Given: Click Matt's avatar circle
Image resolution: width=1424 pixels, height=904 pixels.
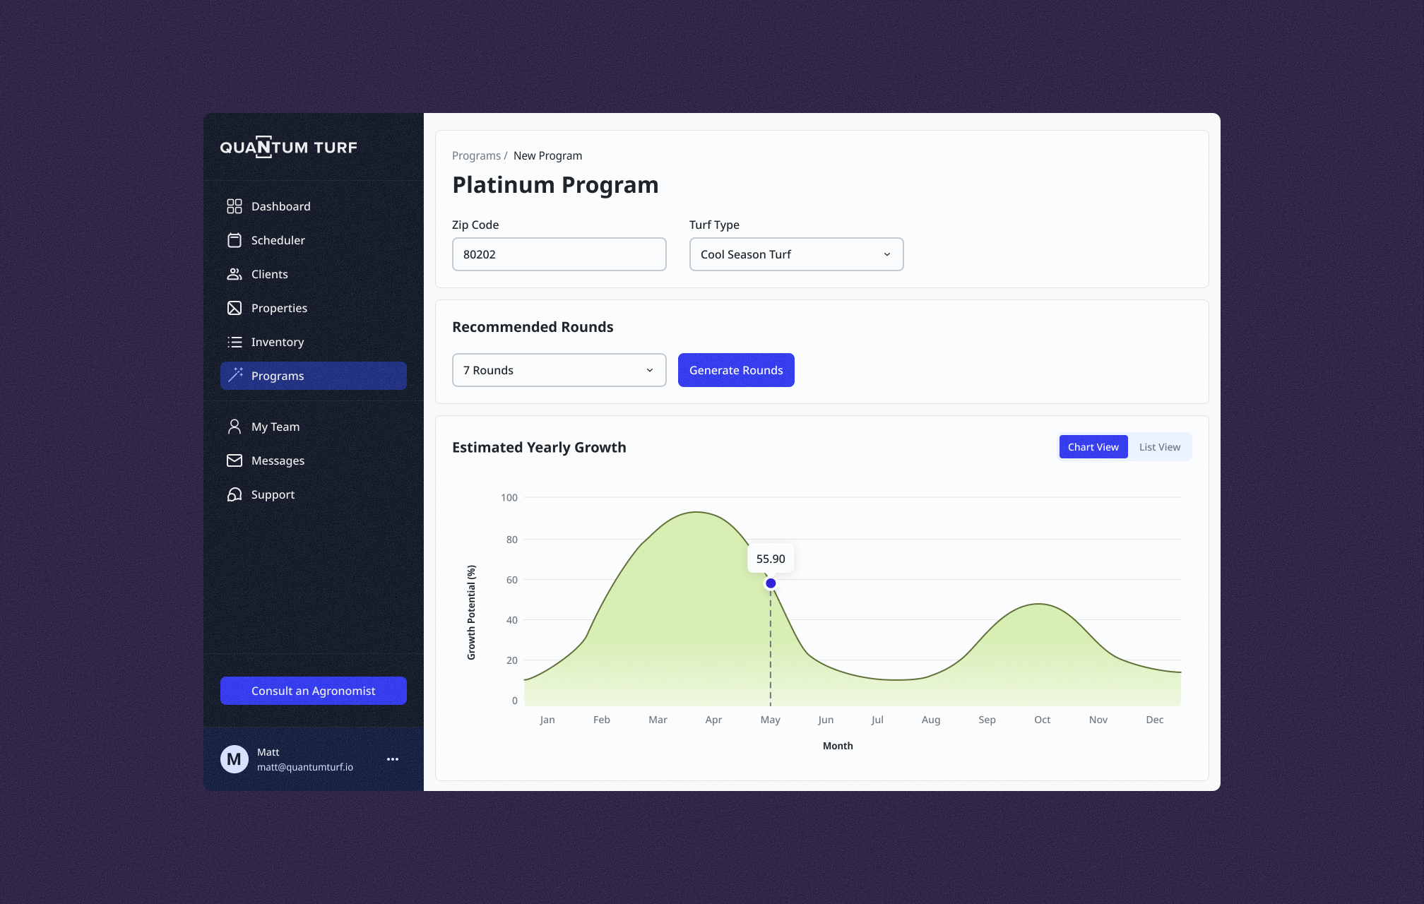Looking at the screenshot, I should pos(235,759).
